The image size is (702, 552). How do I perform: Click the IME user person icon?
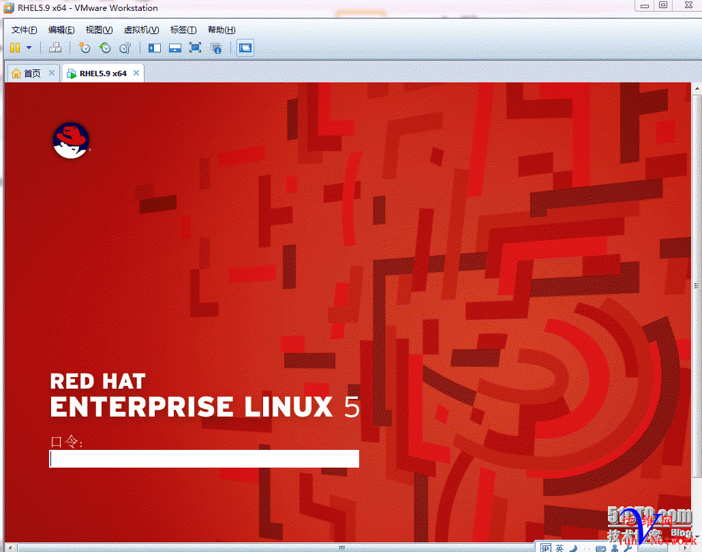pos(615,548)
